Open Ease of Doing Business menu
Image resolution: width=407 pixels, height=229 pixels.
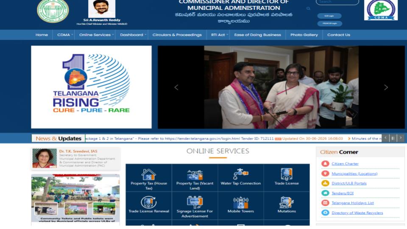(257, 35)
